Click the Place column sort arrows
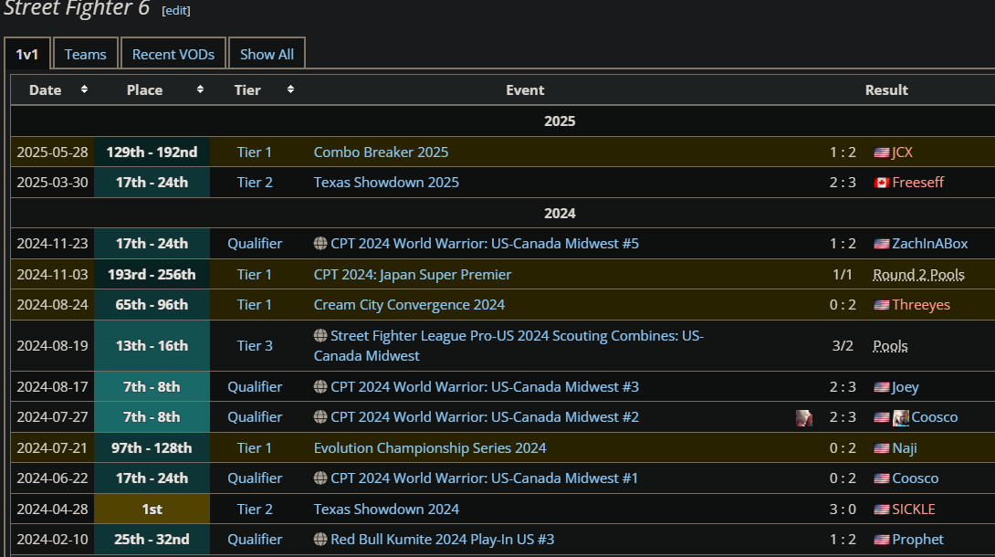This screenshot has height=557, width=995. (200, 89)
